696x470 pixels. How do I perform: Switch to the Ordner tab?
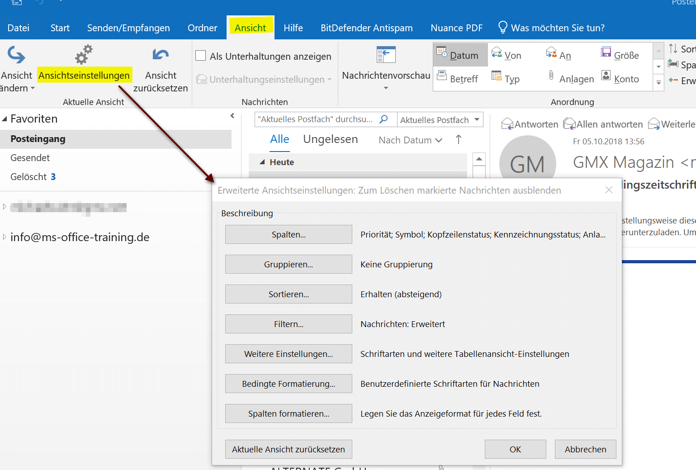tap(203, 28)
